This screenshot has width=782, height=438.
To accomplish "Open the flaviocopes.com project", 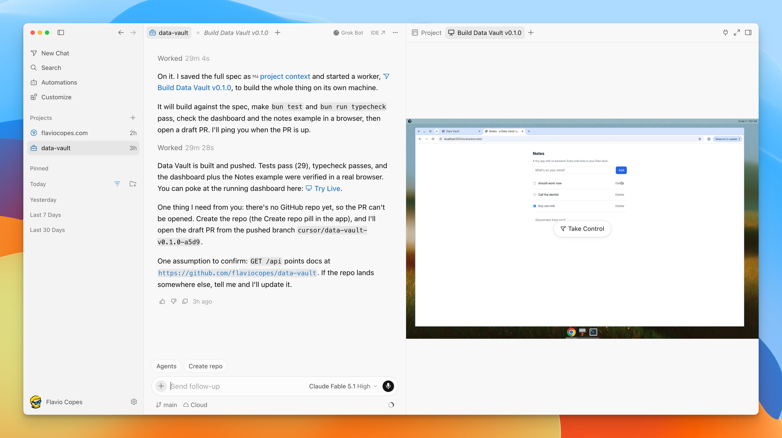I will pos(83,133).
